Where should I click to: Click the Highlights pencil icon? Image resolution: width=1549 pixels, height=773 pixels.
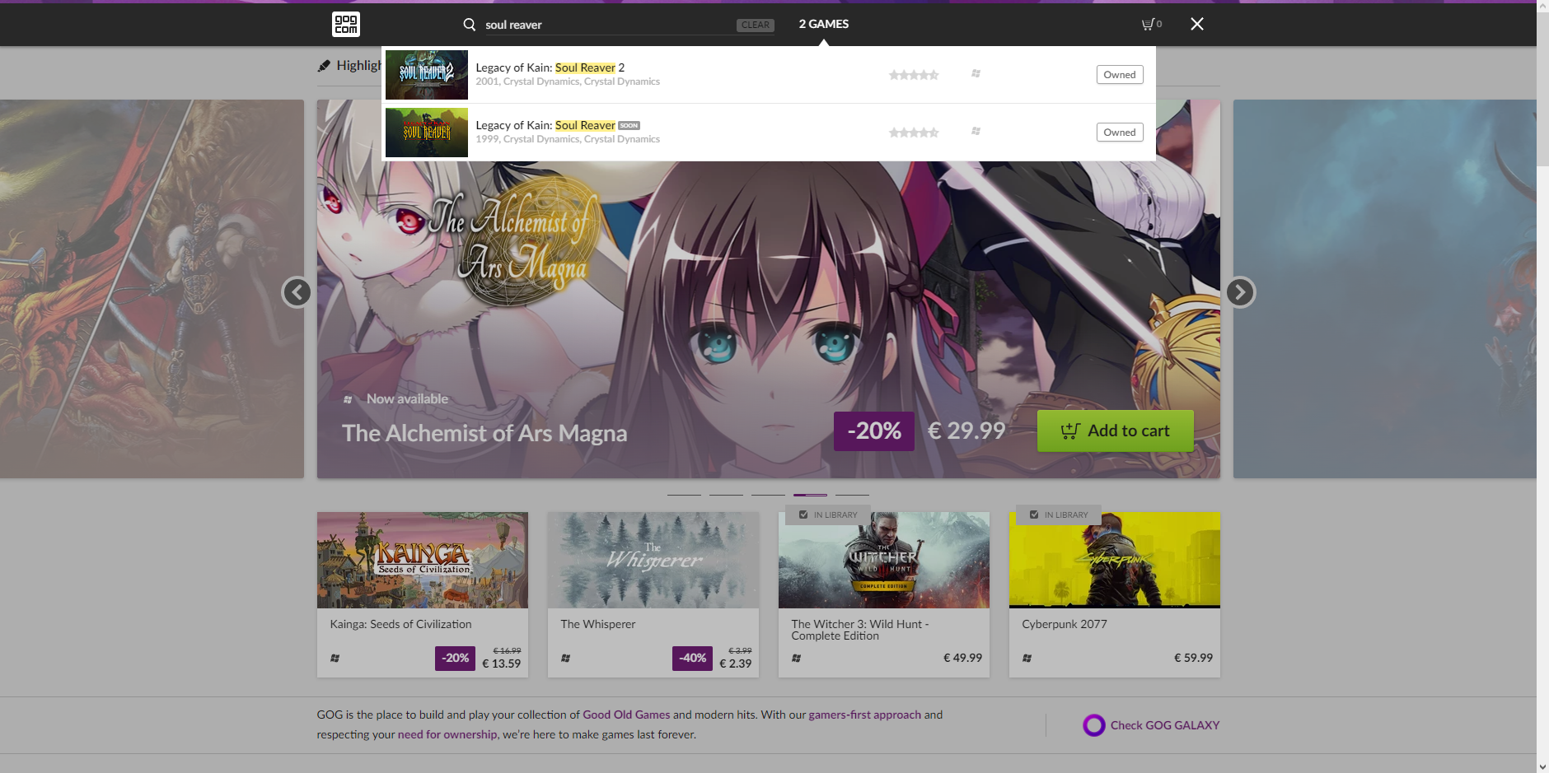click(324, 66)
